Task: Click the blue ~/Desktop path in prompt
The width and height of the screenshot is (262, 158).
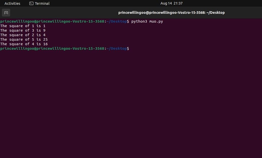Action: (x=117, y=48)
